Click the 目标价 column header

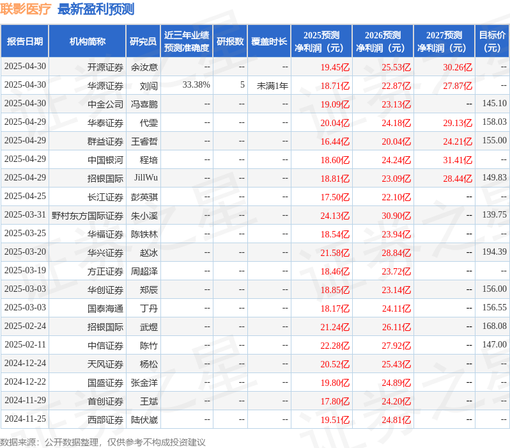493,42
